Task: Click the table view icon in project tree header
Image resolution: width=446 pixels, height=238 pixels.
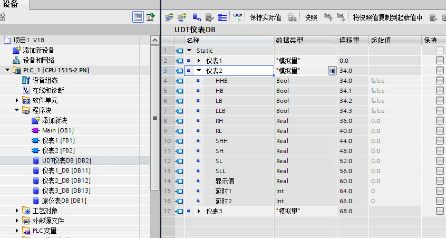Action: tap(138, 17)
